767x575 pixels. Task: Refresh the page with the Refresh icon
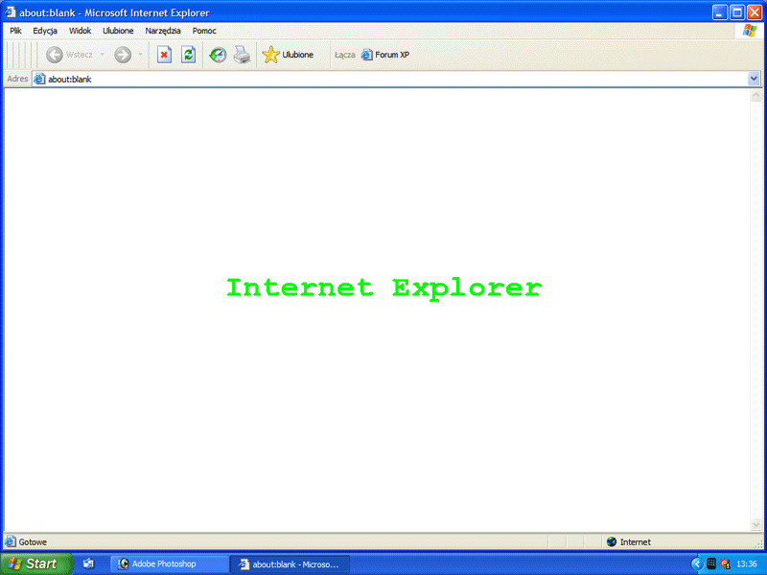[189, 55]
